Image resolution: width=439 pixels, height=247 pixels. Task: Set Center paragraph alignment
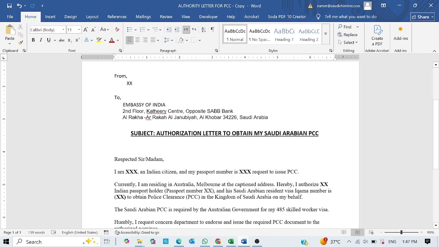coord(137,40)
